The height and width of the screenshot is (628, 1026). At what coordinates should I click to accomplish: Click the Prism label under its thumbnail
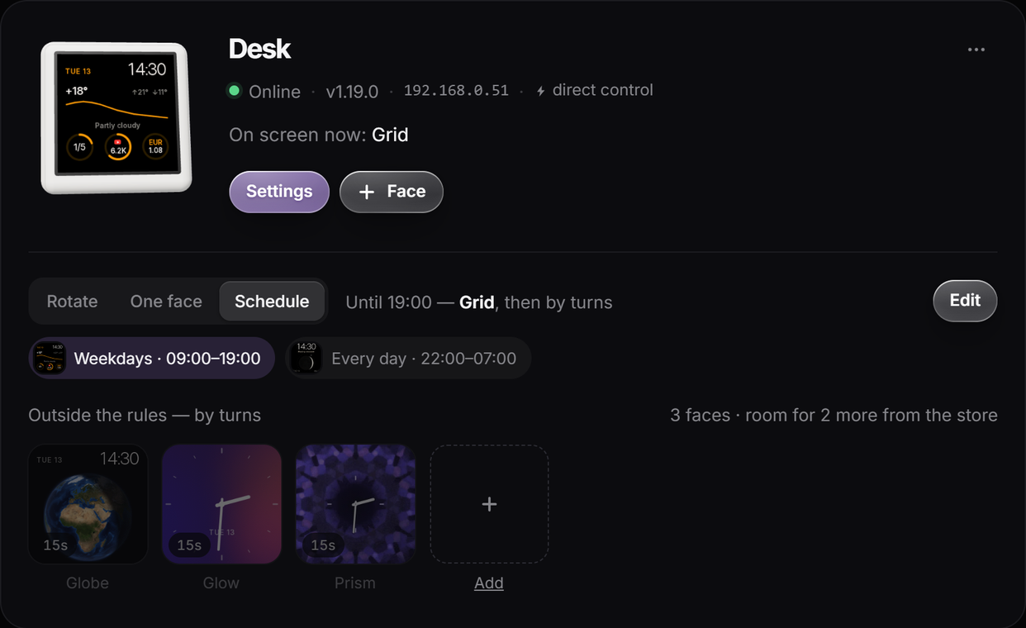pos(355,583)
